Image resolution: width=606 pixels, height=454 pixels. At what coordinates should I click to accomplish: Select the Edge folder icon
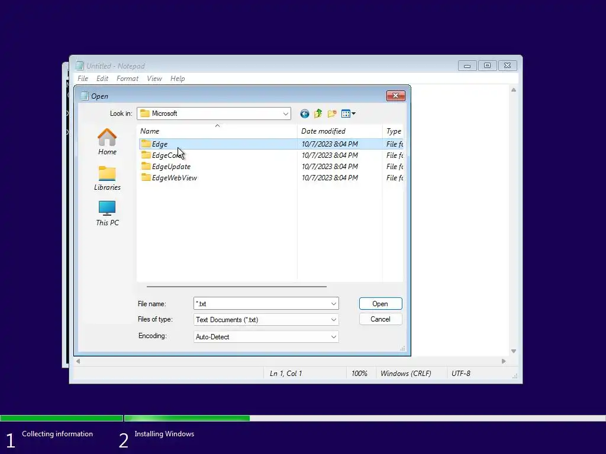click(x=146, y=144)
